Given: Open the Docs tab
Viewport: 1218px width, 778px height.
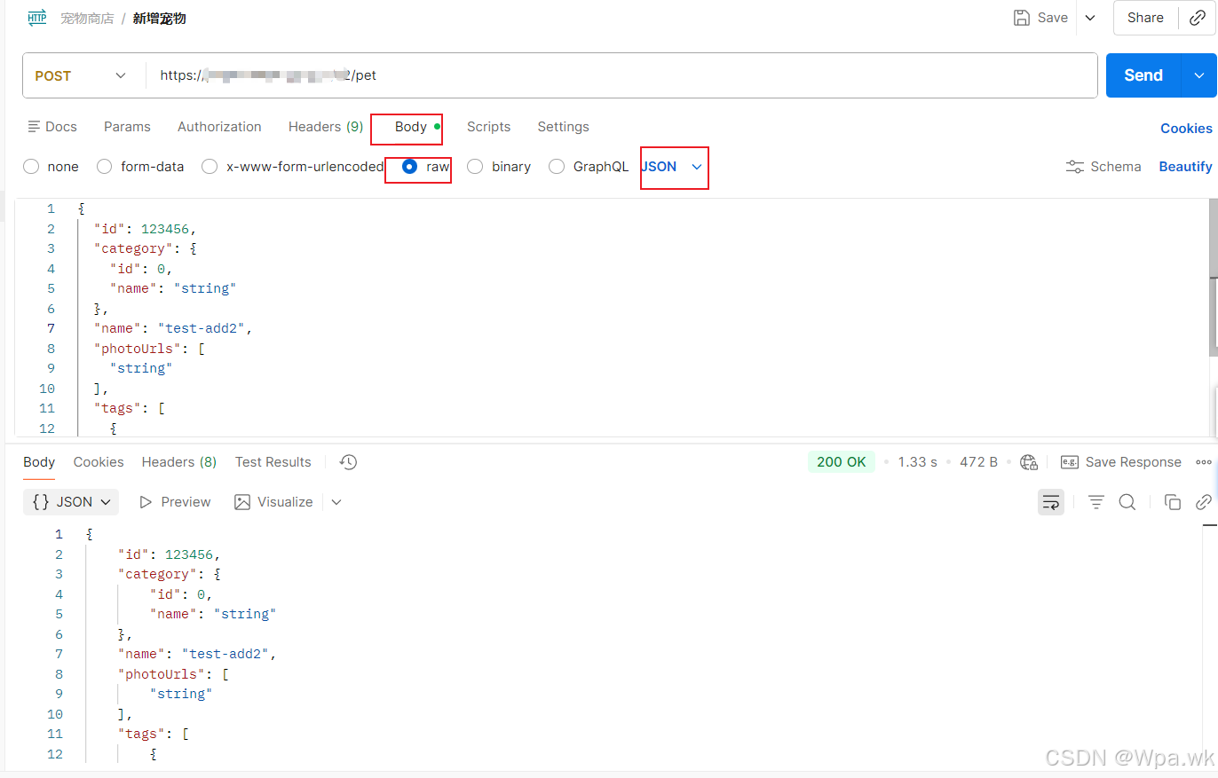Looking at the screenshot, I should pos(52,127).
